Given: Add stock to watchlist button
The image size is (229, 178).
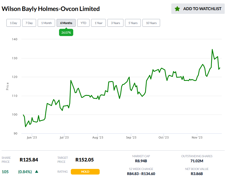Looking at the screenshot, I should tap(198, 9).
